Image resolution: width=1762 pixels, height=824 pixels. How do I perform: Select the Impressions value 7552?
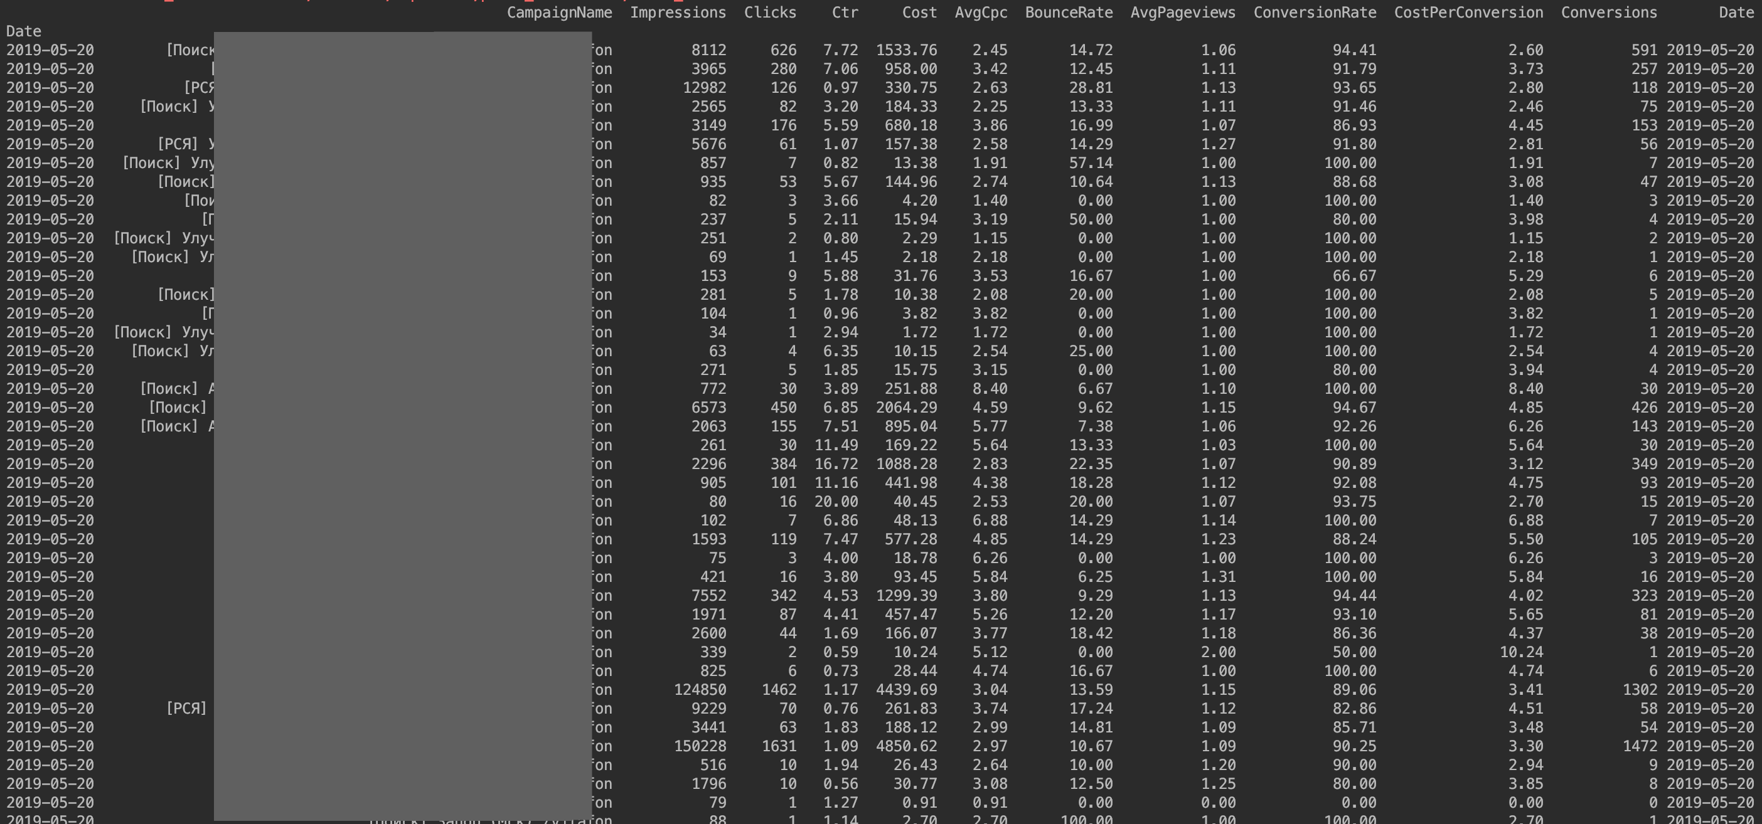click(708, 596)
